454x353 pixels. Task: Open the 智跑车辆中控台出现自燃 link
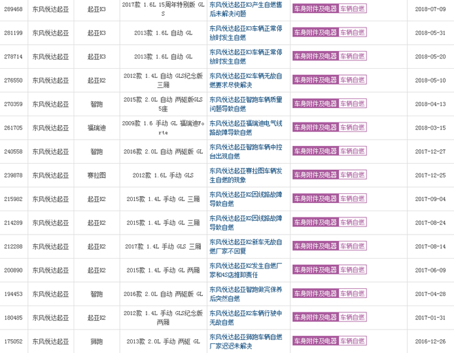click(x=246, y=151)
